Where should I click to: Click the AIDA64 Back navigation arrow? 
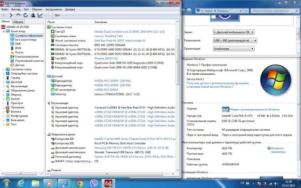point(4,15)
